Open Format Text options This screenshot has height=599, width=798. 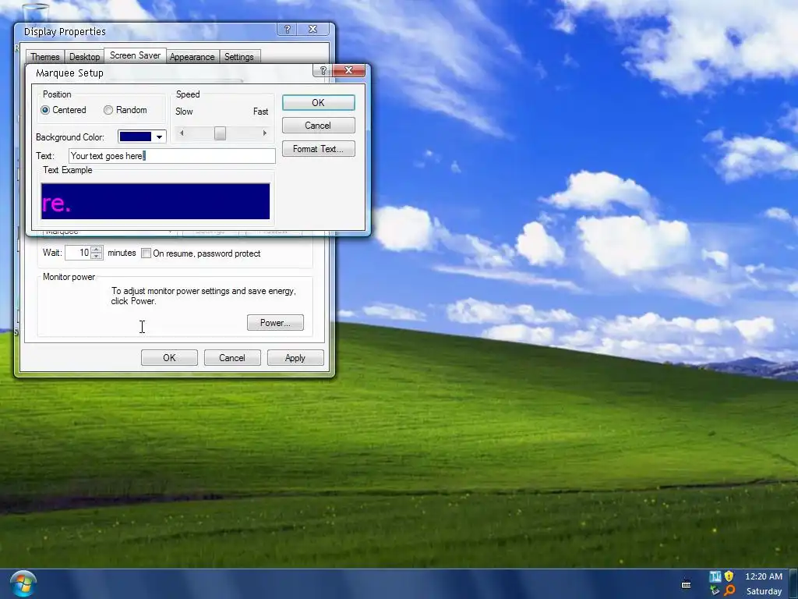318,149
